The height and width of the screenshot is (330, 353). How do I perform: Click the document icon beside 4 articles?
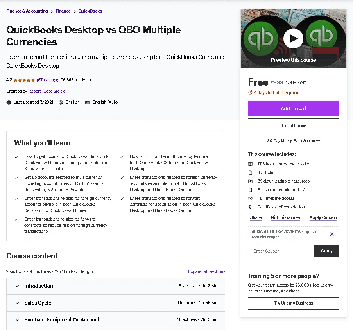click(250, 173)
